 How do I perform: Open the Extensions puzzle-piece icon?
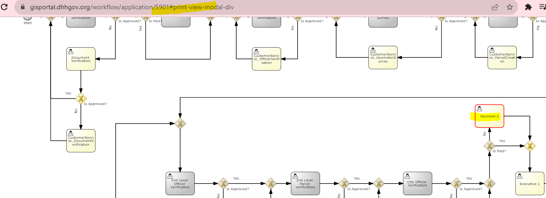tap(528, 7)
